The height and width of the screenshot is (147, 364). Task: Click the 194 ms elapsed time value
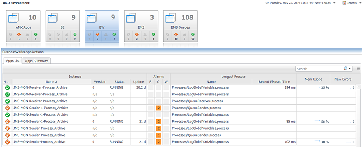pos(290,88)
